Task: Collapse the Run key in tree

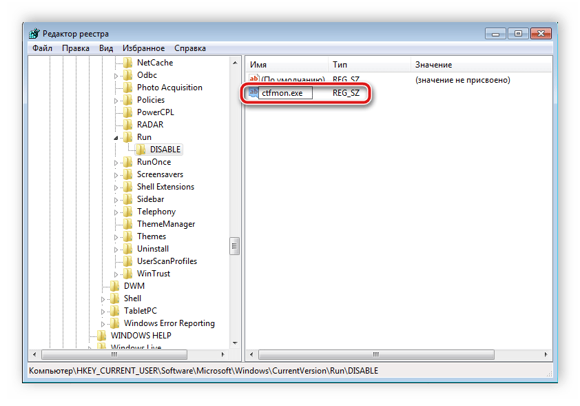Action: click(x=116, y=137)
